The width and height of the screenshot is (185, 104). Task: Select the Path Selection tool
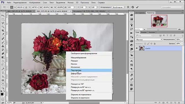[x=3, y=77]
